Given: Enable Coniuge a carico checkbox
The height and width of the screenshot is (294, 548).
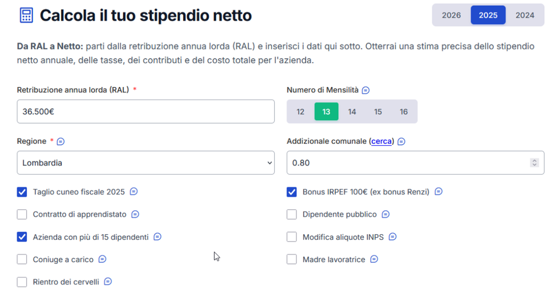Looking at the screenshot, I should point(22,259).
